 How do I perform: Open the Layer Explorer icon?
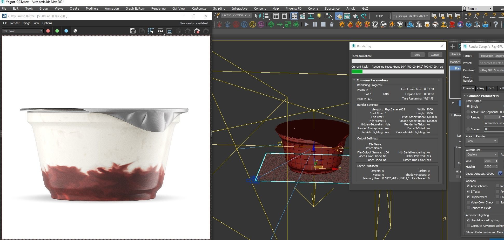tap(284, 16)
